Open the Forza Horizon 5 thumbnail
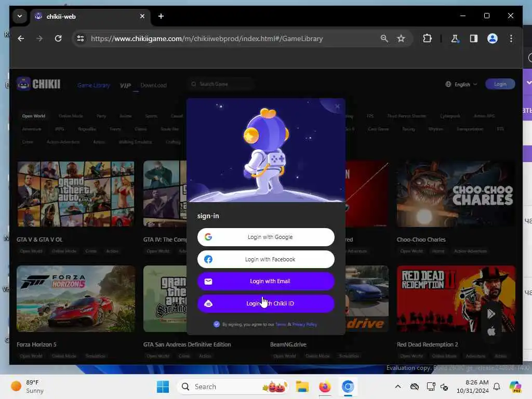 [76, 299]
